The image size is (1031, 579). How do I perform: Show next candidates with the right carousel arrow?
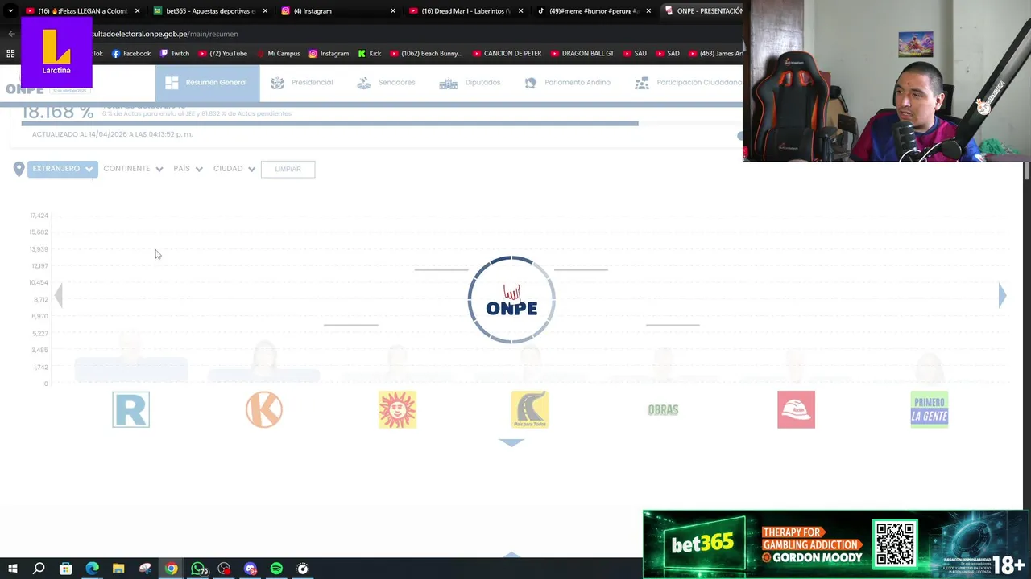[x=1002, y=295]
